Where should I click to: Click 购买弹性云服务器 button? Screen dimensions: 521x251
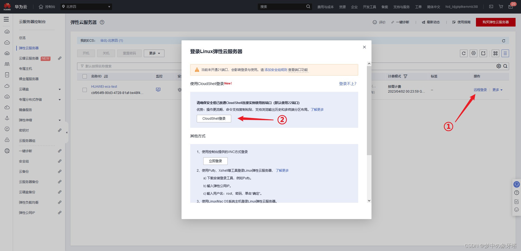coord(495,22)
